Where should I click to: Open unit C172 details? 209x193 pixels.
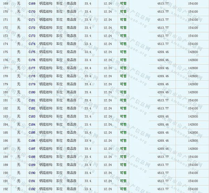click(32, 28)
